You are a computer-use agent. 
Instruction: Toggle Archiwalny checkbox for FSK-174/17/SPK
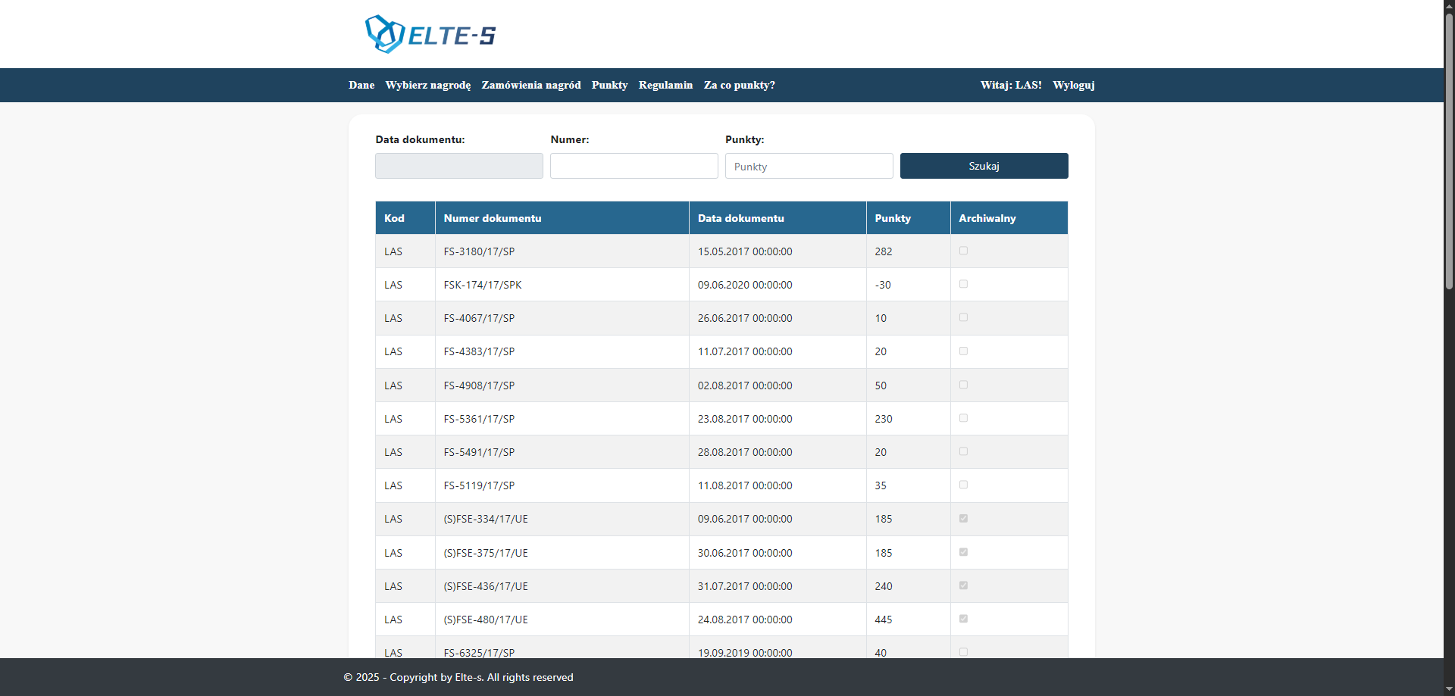(963, 284)
